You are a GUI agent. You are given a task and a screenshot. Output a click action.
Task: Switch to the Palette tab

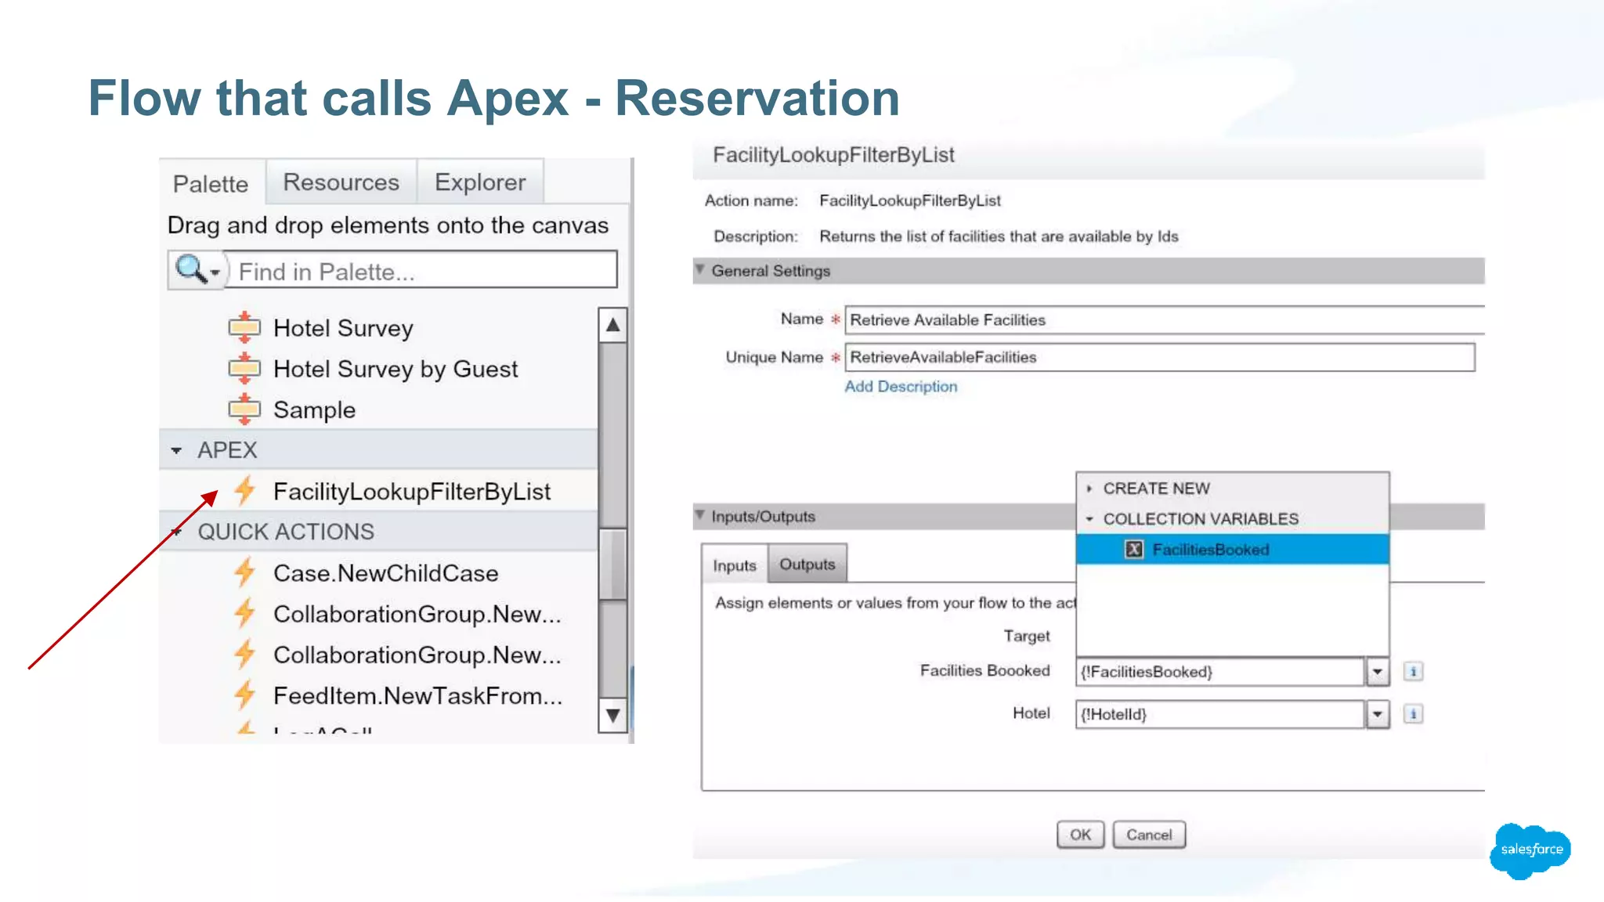click(211, 183)
